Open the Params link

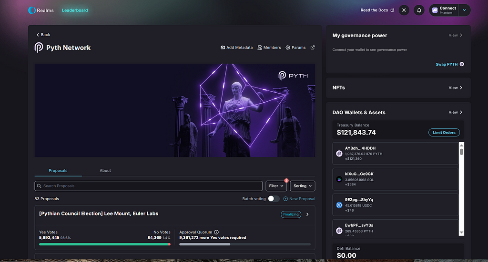tap(295, 48)
